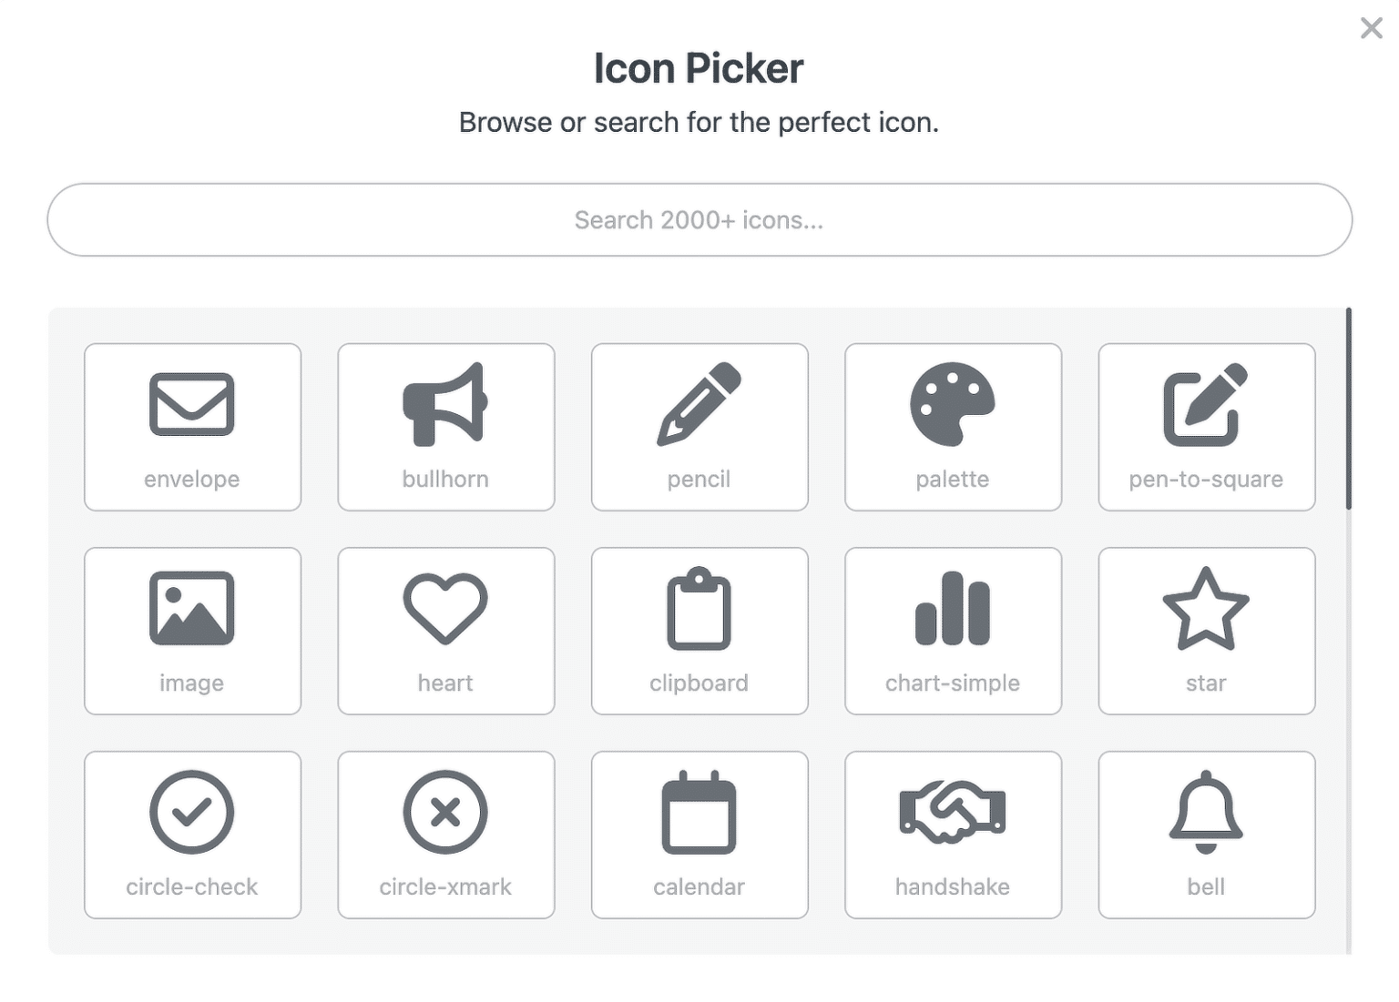Click the icon grid scrollbar thumb
1399x1002 pixels.
[1348, 409]
